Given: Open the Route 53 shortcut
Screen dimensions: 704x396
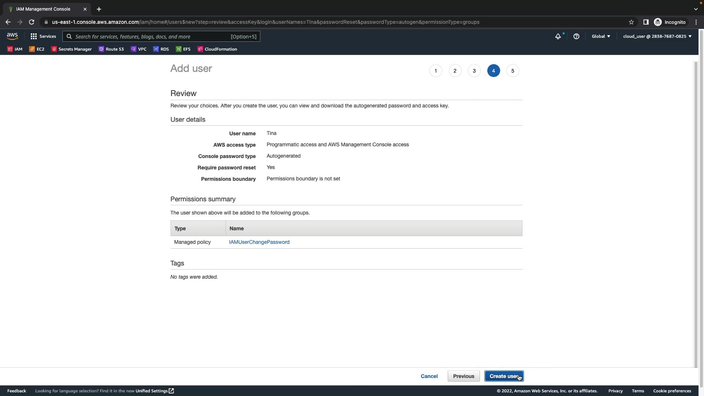Looking at the screenshot, I should click(111, 49).
